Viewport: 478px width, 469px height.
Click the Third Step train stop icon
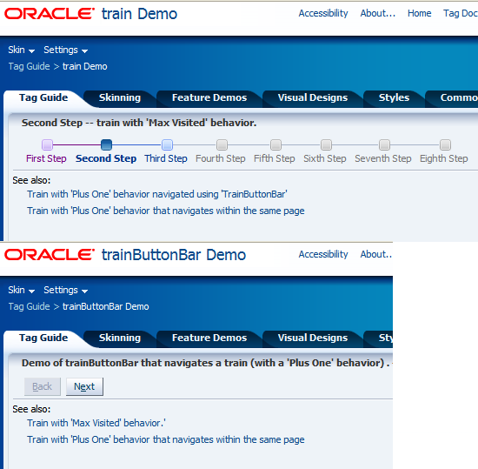coord(167,144)
